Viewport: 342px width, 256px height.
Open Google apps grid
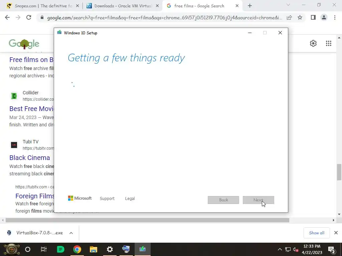(329, 43)
